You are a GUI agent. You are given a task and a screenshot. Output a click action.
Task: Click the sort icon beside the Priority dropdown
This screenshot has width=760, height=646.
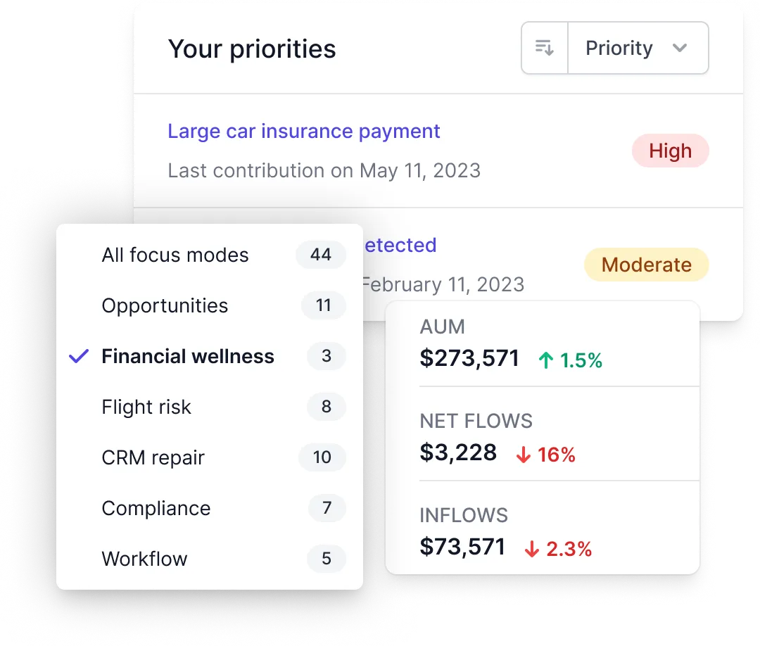pos(544,47)
